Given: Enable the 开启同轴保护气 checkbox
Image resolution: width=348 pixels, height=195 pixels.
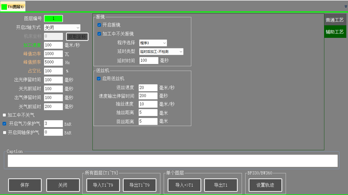Looking at the screenshot, I should point(4,133).
